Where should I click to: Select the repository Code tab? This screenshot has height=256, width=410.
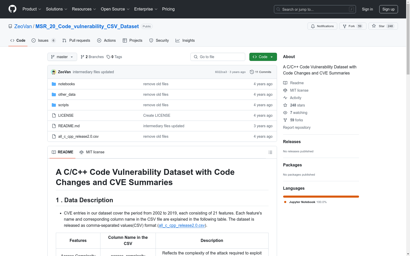18,40
